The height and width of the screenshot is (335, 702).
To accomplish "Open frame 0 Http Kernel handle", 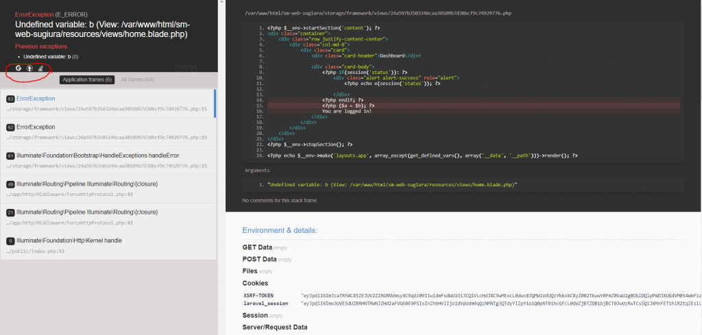I will click(107, 246).
